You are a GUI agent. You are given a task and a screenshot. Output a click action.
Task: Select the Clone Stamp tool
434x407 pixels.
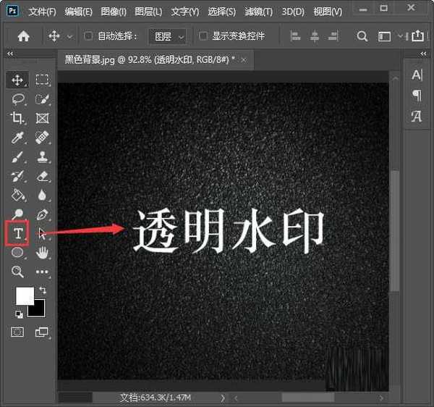pyautogui.click(x=43, y=156)
